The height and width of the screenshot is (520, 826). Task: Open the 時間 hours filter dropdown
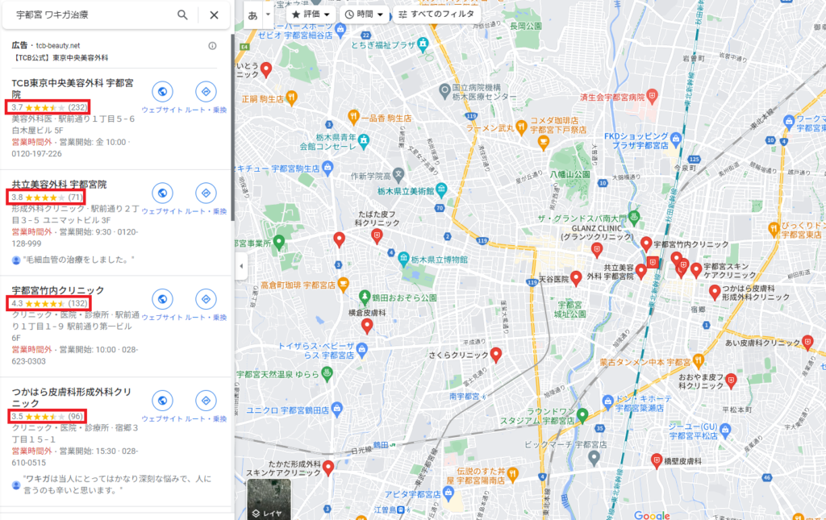(364, 15)
